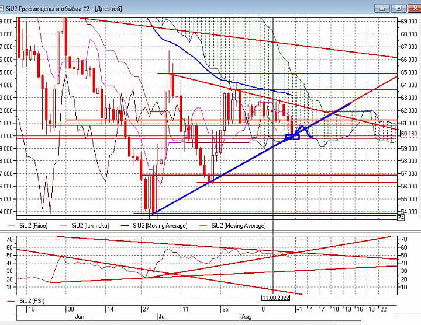Viewport: 421px width, 325px height.
Task: Click the blue Moving Average legend swatch
Action: coord(125,226)
